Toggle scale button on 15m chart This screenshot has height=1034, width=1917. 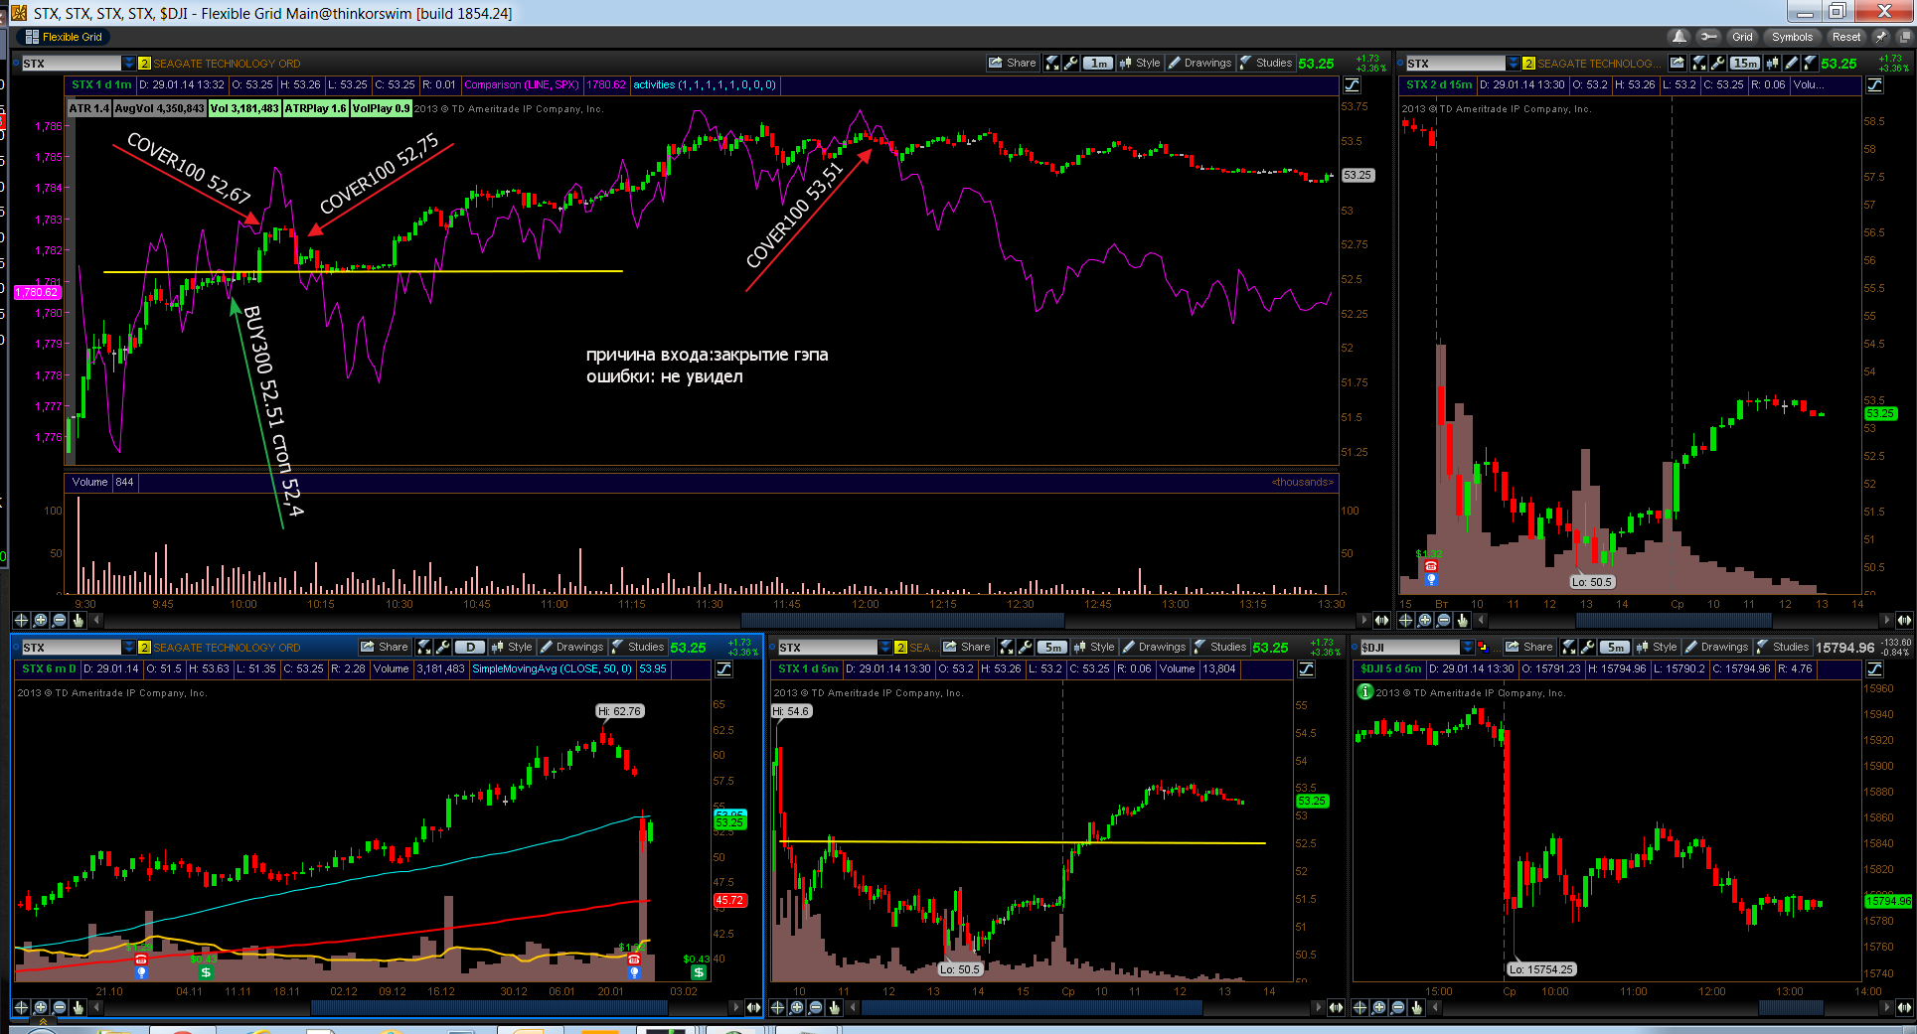(x=1875, y=85)
